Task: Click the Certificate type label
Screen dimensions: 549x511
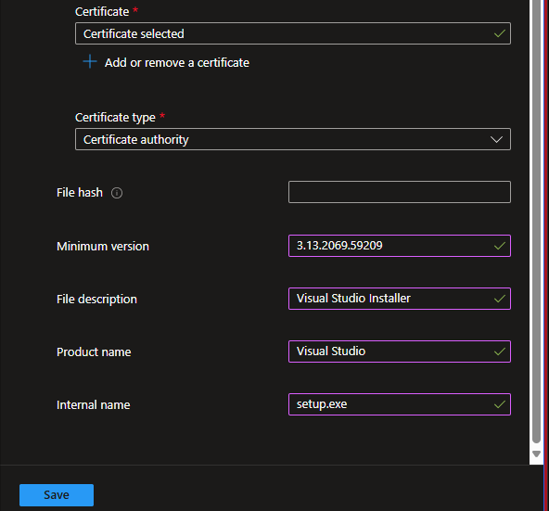Action: point(115,118)
